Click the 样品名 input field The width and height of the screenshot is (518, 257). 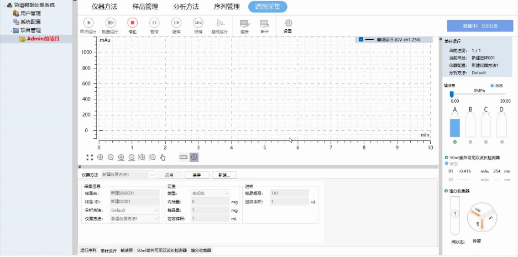pos(134,193)
